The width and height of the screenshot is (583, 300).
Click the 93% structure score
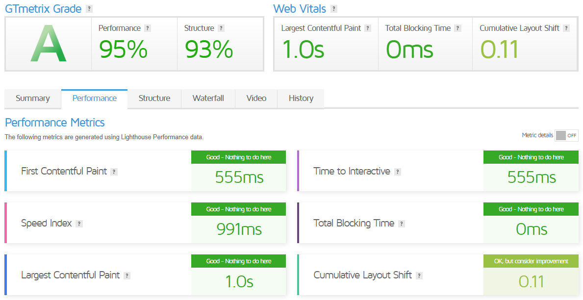(x=209, y=50)
